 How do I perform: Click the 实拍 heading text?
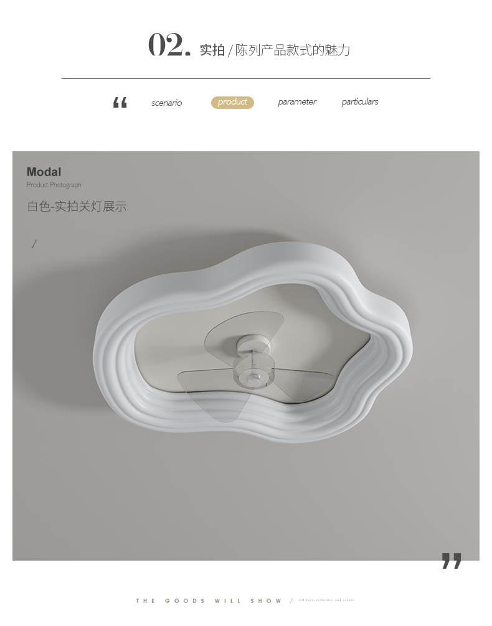[x=212, y=50]
